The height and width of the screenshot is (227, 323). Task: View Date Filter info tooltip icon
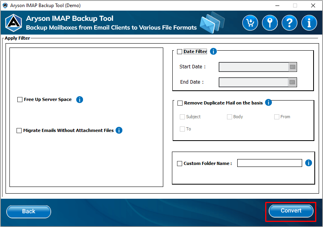pos(213,51)
